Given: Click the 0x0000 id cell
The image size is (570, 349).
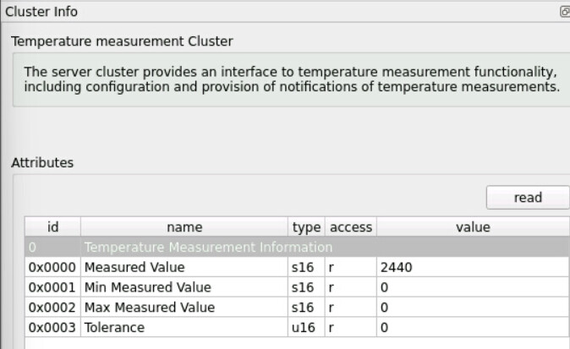Looking at the screenshot, I should [x=52, y=267].
